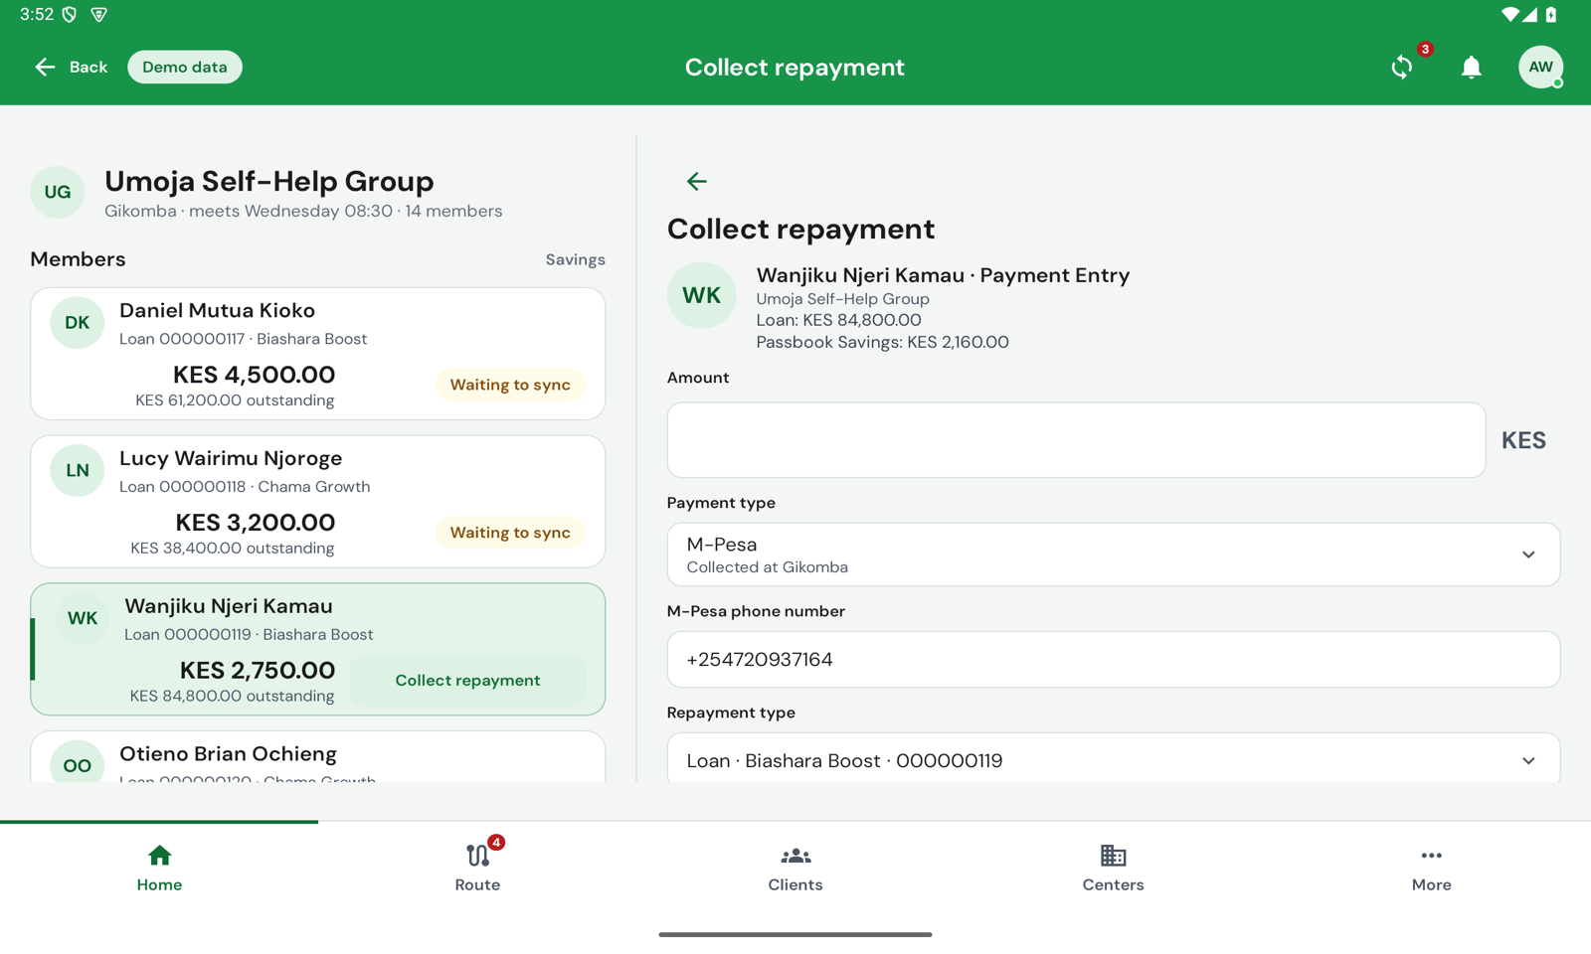Go to the Home tab
The height and width of the screenshot is (954, 1591).
click(159, 868)
